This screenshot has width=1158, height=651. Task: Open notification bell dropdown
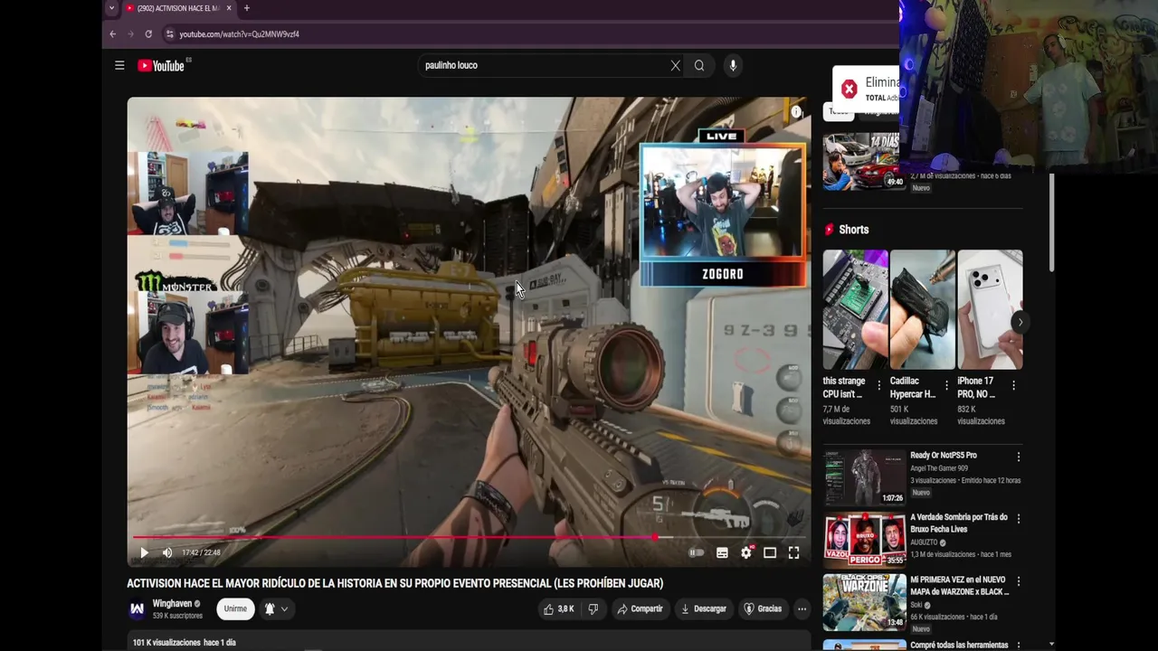click(x=276, y=609)
